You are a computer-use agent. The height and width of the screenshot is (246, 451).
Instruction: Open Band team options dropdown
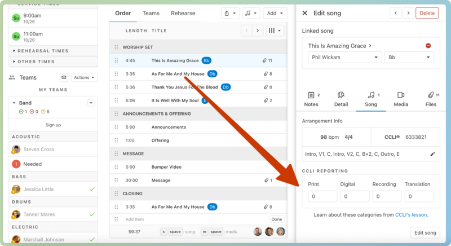click(x=91, y=103)
